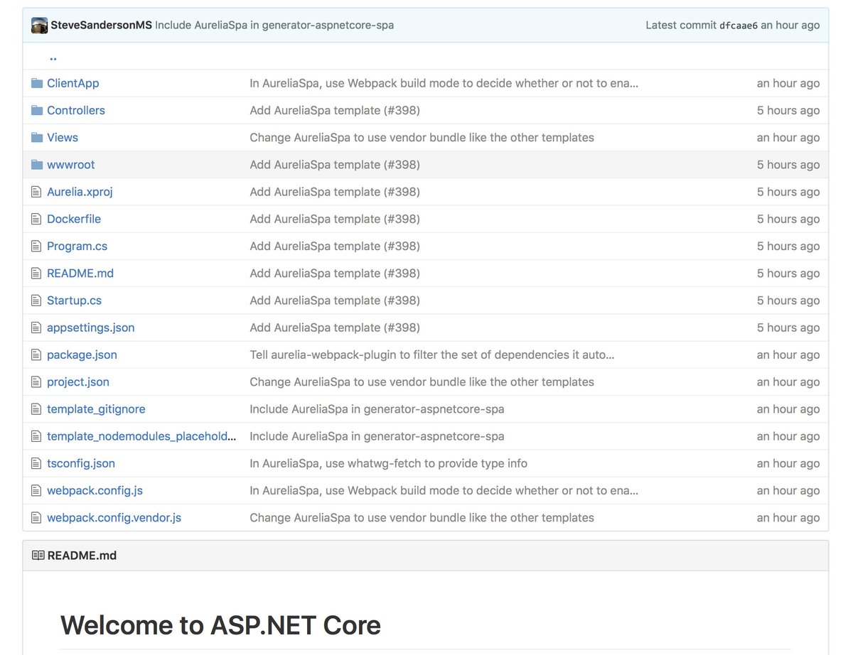Click book icon in README.md header
This screenshot has width=853, height=655.
pos(38,556)
